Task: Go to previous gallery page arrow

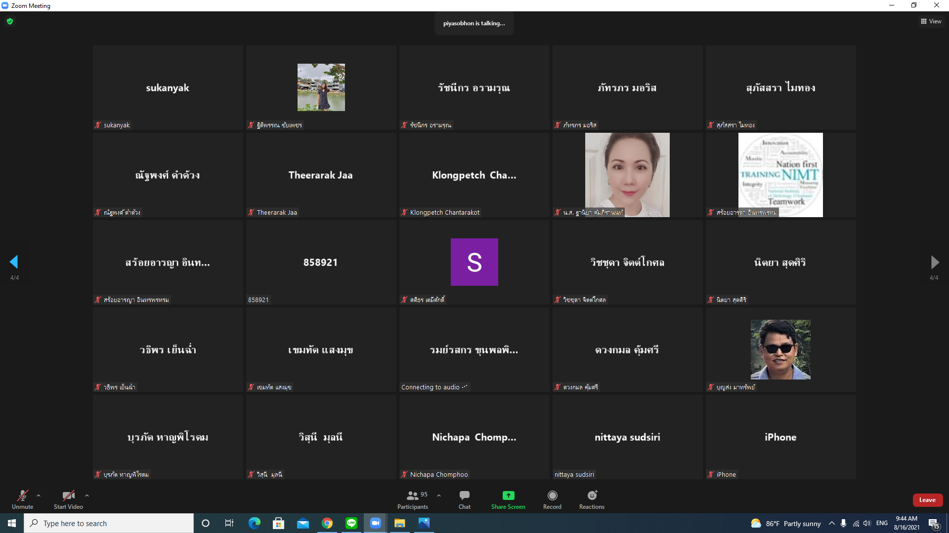Action: 14,262
